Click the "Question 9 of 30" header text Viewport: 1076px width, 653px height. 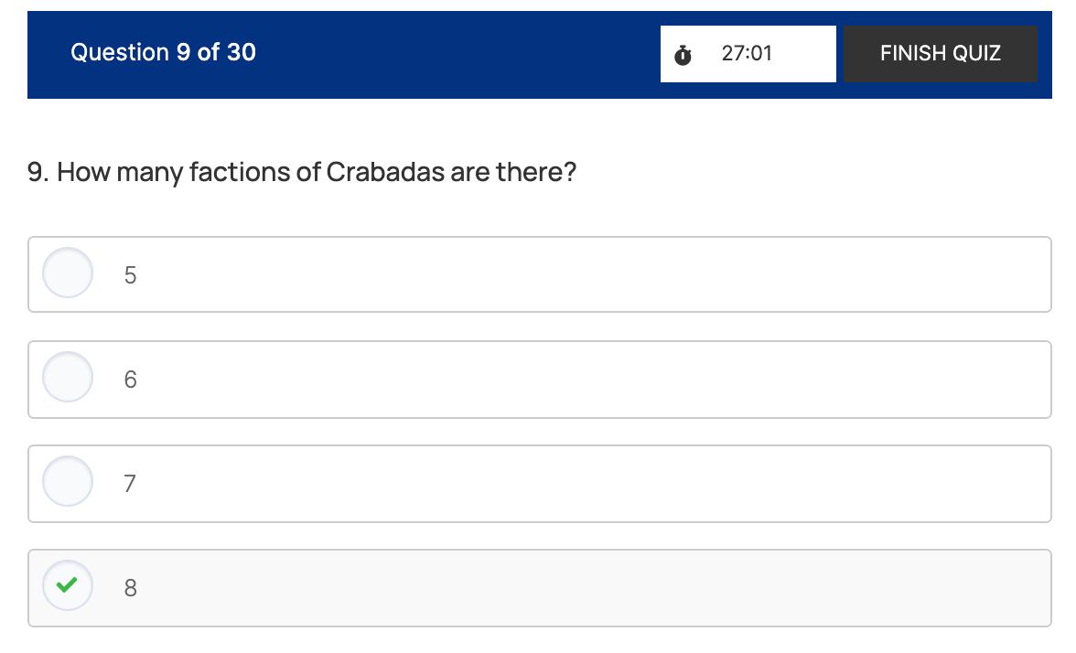163,53
